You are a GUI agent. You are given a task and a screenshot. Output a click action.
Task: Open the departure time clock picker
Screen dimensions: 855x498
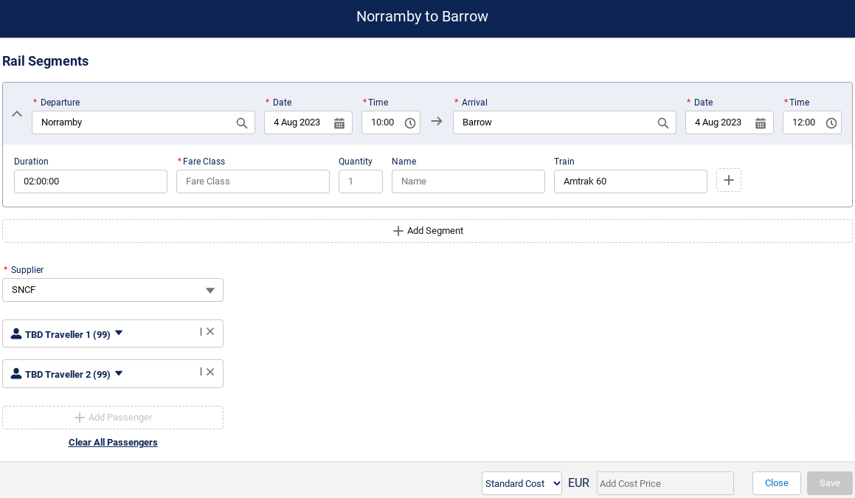410,123
